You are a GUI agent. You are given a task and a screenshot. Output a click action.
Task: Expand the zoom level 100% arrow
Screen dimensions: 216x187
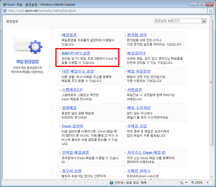(x=207, y=182)
